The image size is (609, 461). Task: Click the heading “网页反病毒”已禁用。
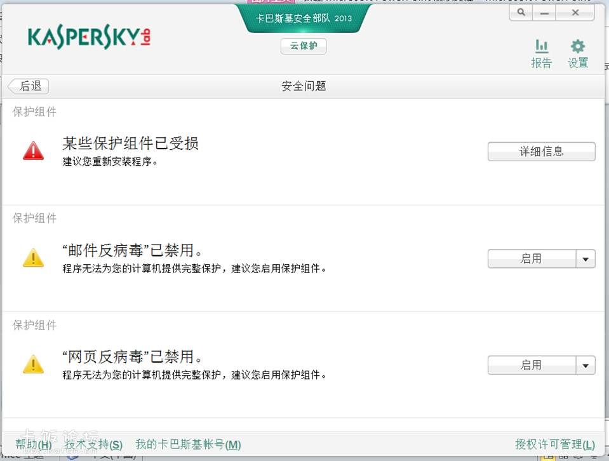click(132, 357)
